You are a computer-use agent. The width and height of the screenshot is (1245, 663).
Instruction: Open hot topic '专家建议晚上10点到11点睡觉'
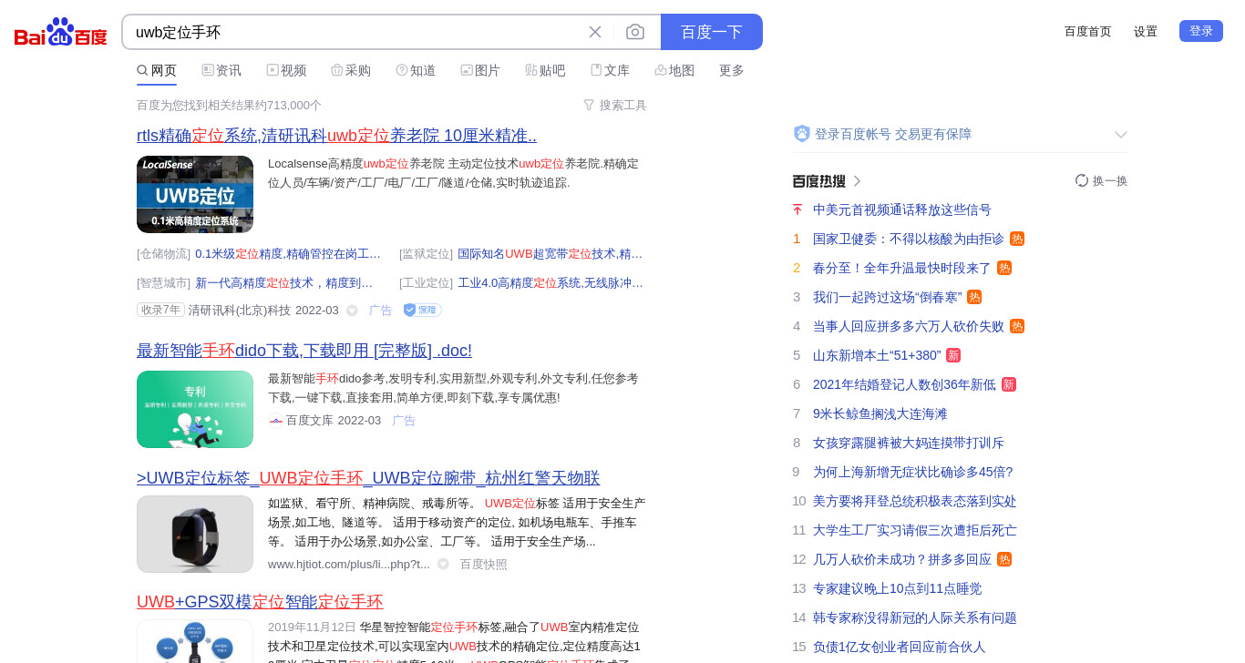pos(898,588)
